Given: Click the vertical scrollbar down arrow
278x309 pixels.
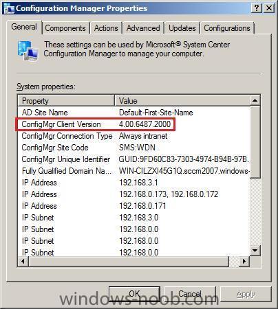Looking at the screenshot, I should [x=255, y=250].
